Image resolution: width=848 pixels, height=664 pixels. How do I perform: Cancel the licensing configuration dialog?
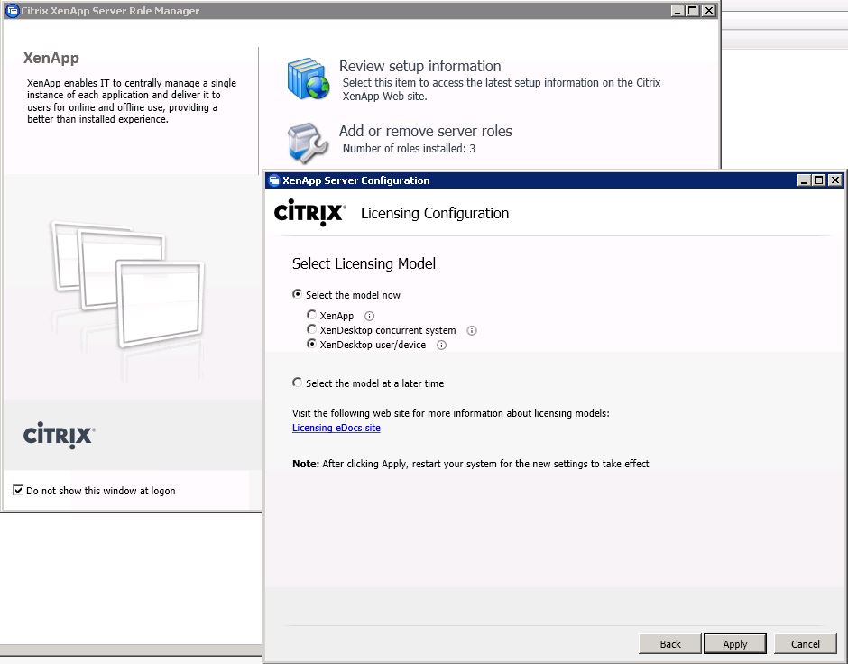pos(805,643)
